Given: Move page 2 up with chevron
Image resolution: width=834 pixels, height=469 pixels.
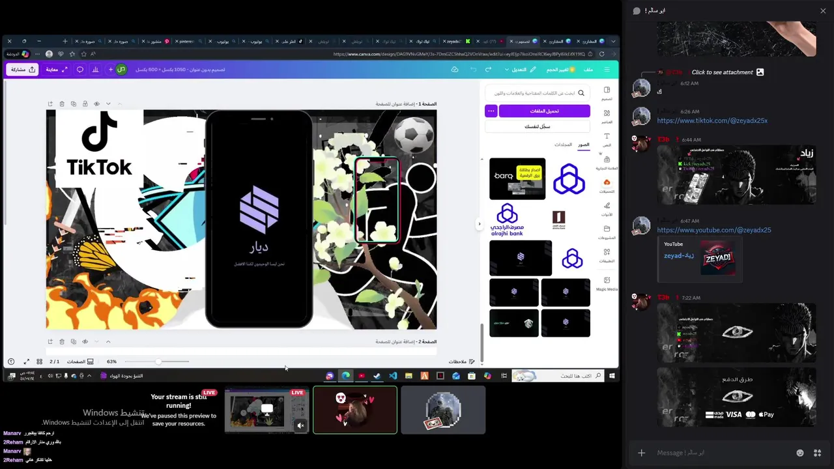Looking at the screenshot, I should (108, 341).
